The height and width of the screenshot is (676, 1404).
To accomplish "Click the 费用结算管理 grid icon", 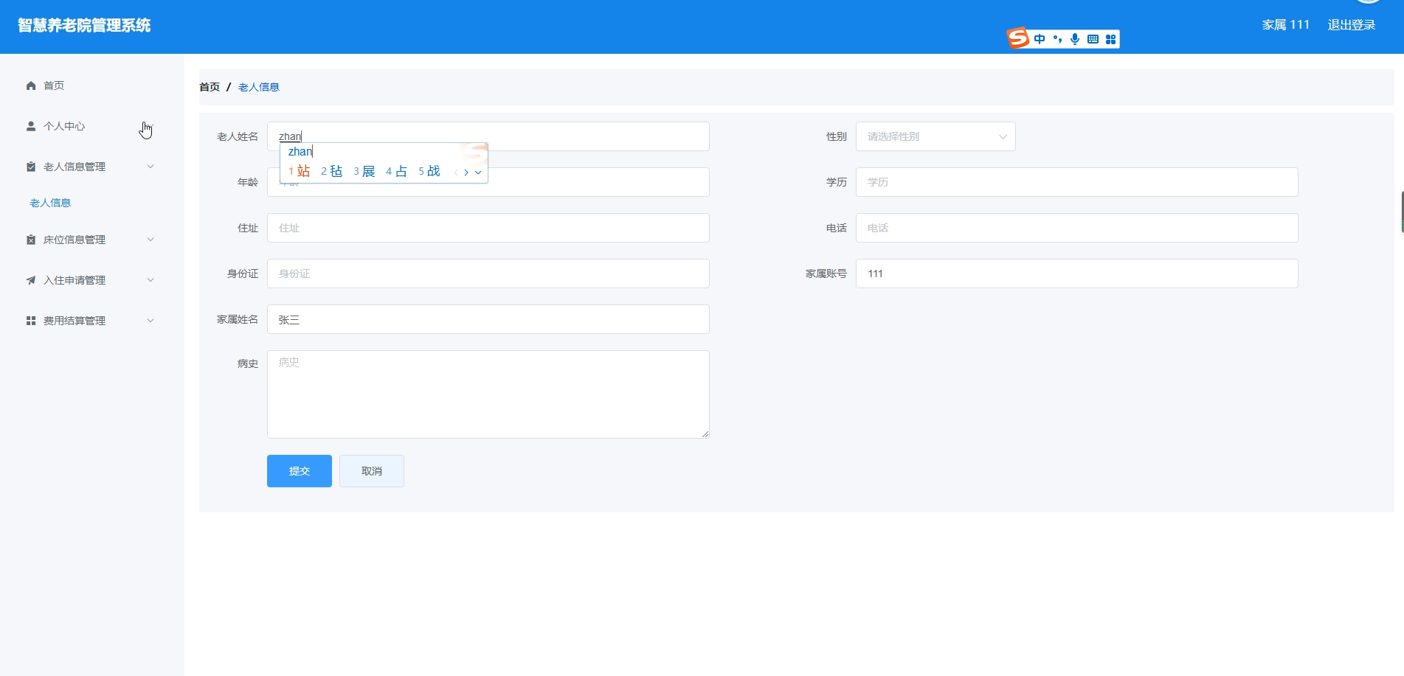I will (x=31, y=321).
